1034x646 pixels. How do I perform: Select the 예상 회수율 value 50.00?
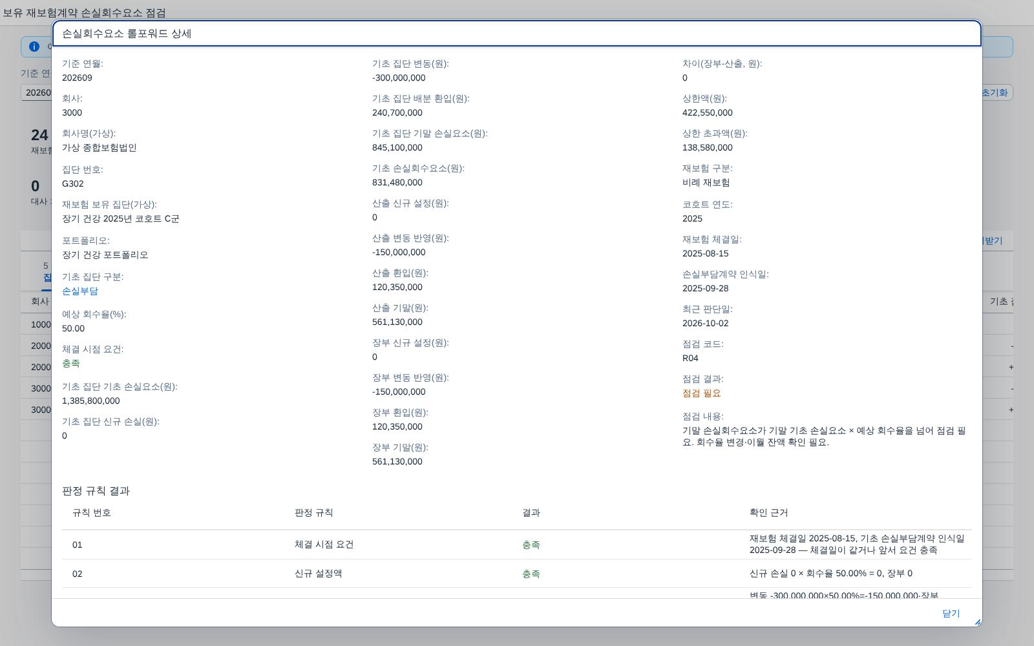click(x=73, y=328)
